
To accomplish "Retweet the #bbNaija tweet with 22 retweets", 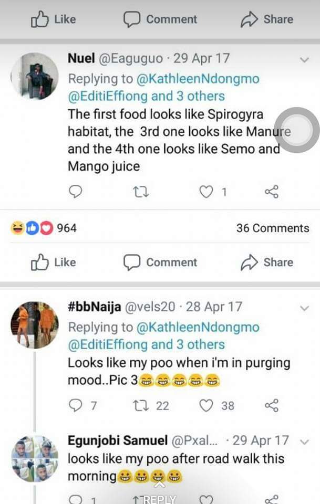I will (x=140, y=405).
